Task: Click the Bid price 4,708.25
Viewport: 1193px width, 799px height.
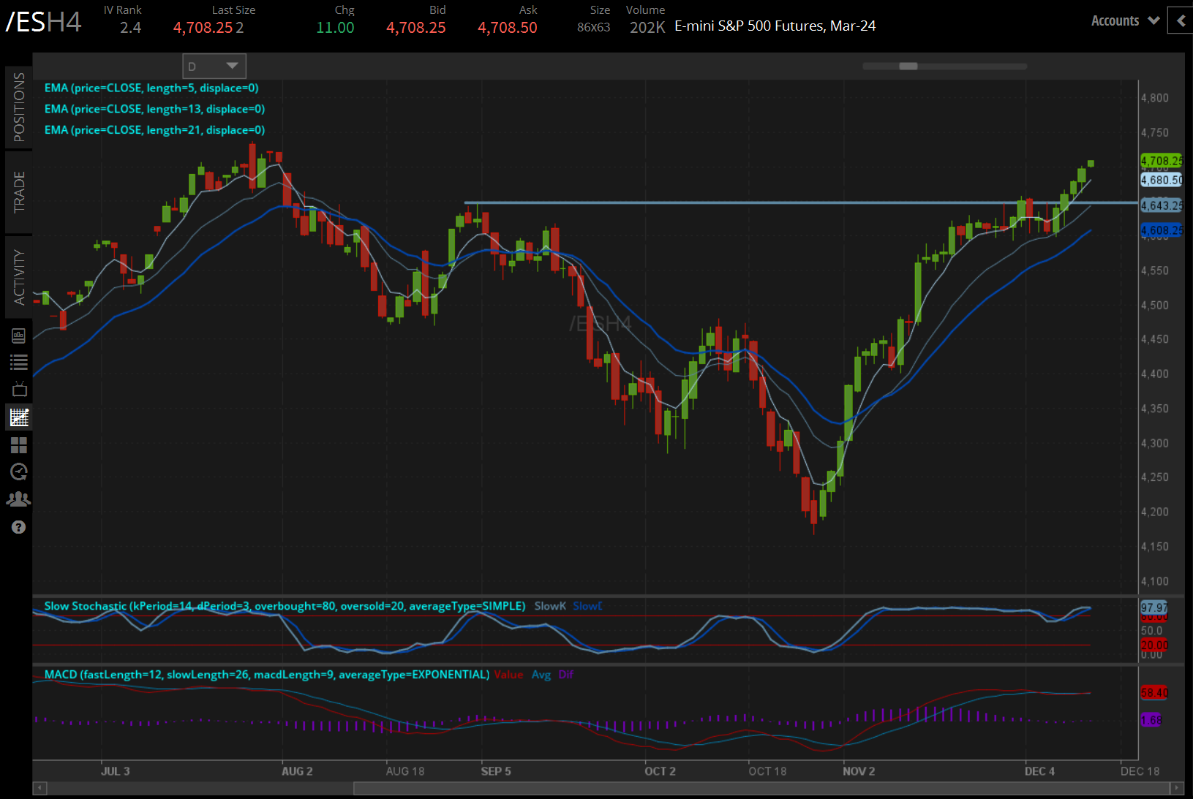Action: pyautogui.click(x=416, y=28)
